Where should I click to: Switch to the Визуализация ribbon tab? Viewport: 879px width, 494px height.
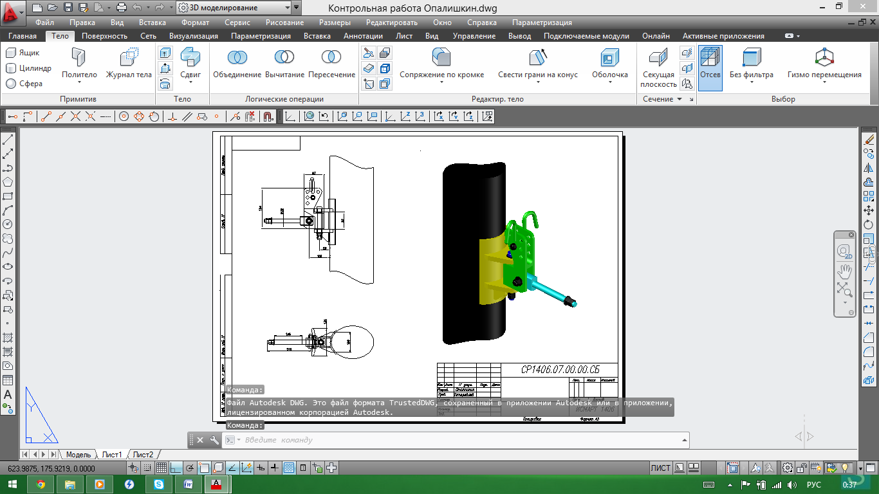194,36
